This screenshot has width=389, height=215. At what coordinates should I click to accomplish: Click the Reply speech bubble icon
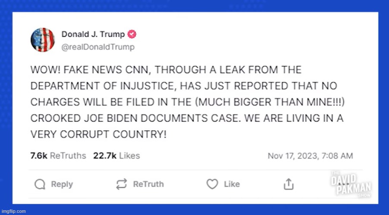[40, 184]
